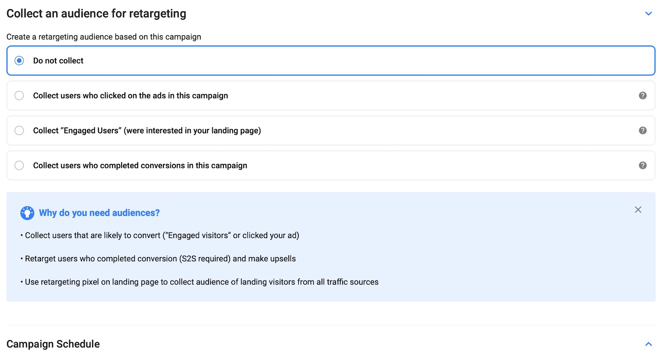Dismiss the Why do you need audiences box
Image resolution: width=662 pixels, height=361 pixels.
point(638,210)
